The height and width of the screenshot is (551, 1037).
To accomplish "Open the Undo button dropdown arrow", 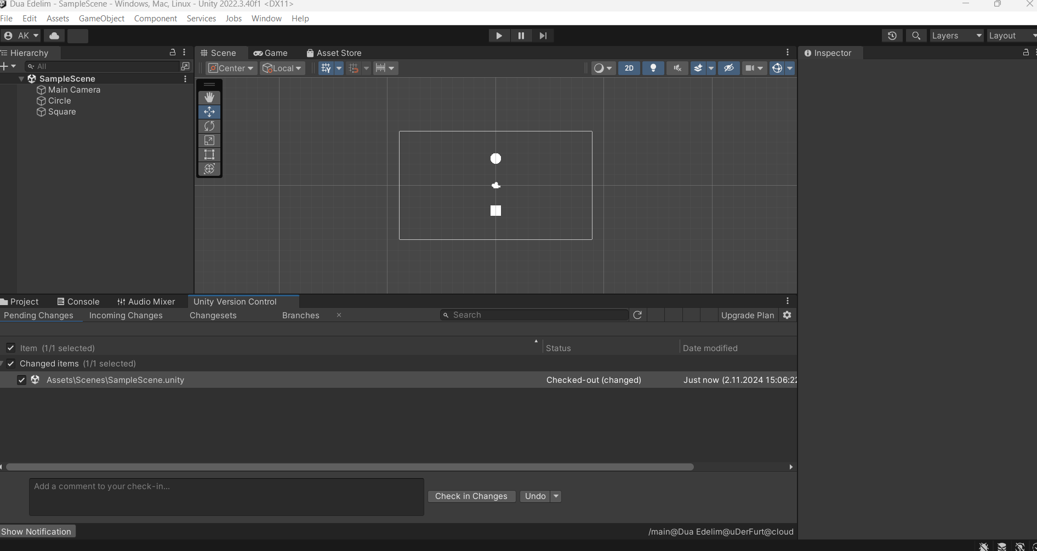I will tap(556, 496).
